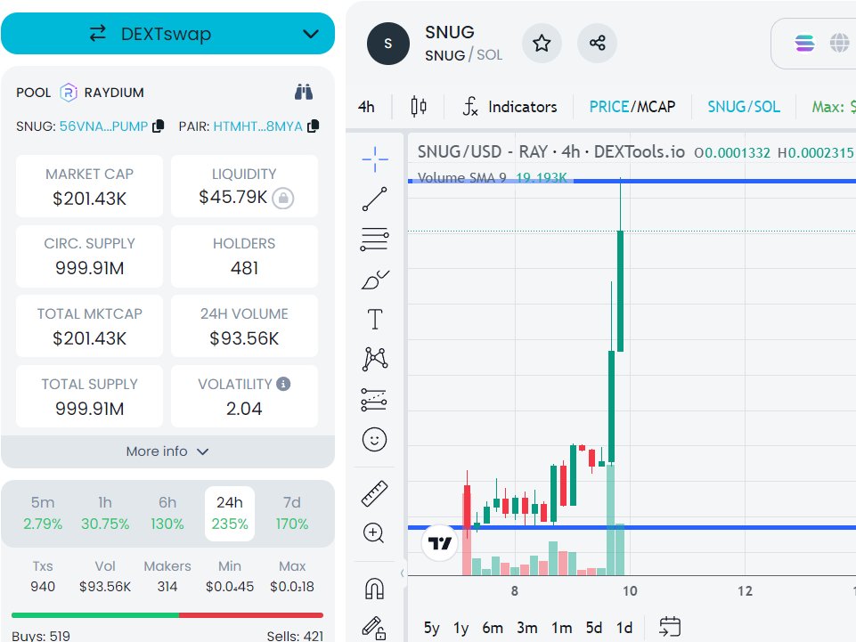Open the DEXTswap swap icon
The image size is (856, 642).
pos(98,34)
